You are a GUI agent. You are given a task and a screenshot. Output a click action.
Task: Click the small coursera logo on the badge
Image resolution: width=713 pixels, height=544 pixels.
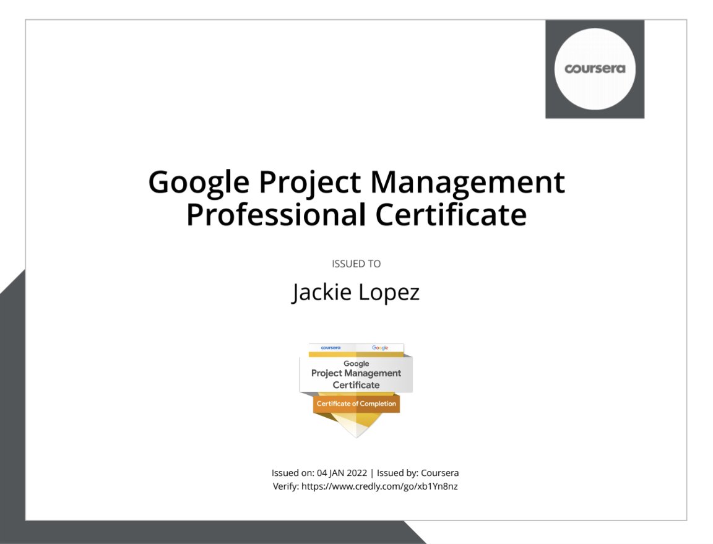click(x=331, y=348)
